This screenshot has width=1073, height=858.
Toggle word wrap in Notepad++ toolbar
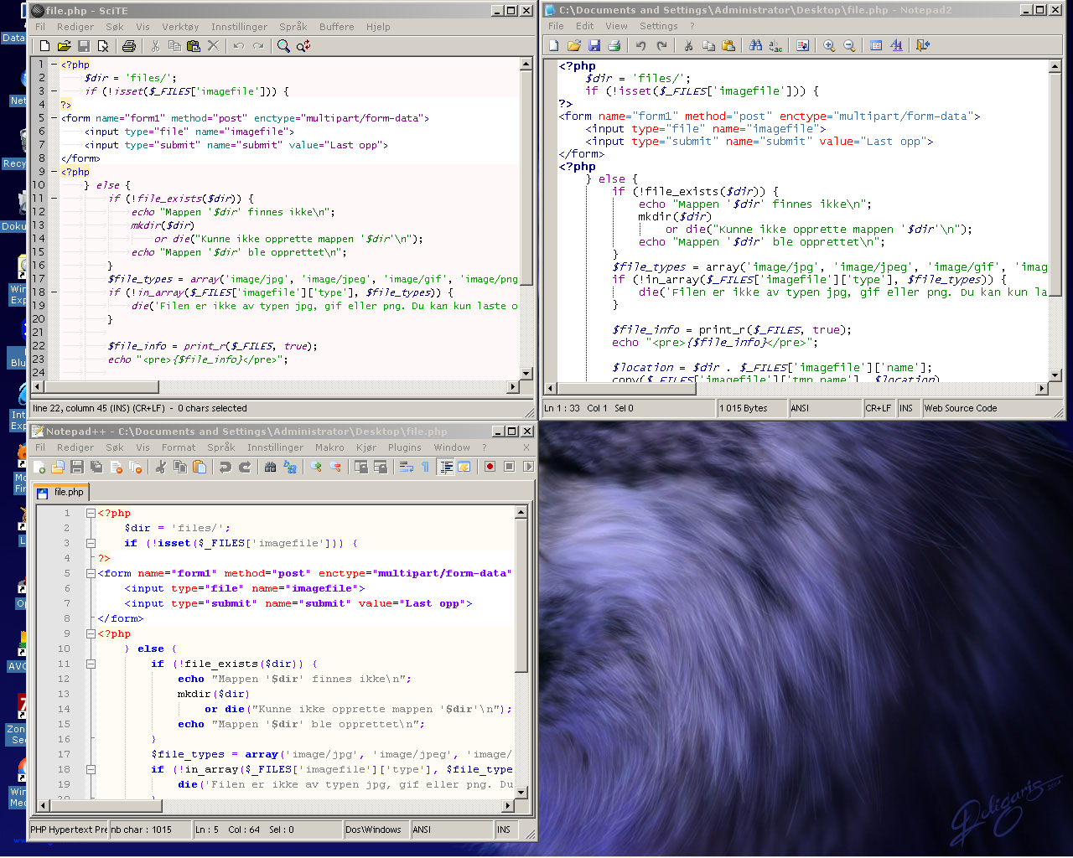click(407, 467)
